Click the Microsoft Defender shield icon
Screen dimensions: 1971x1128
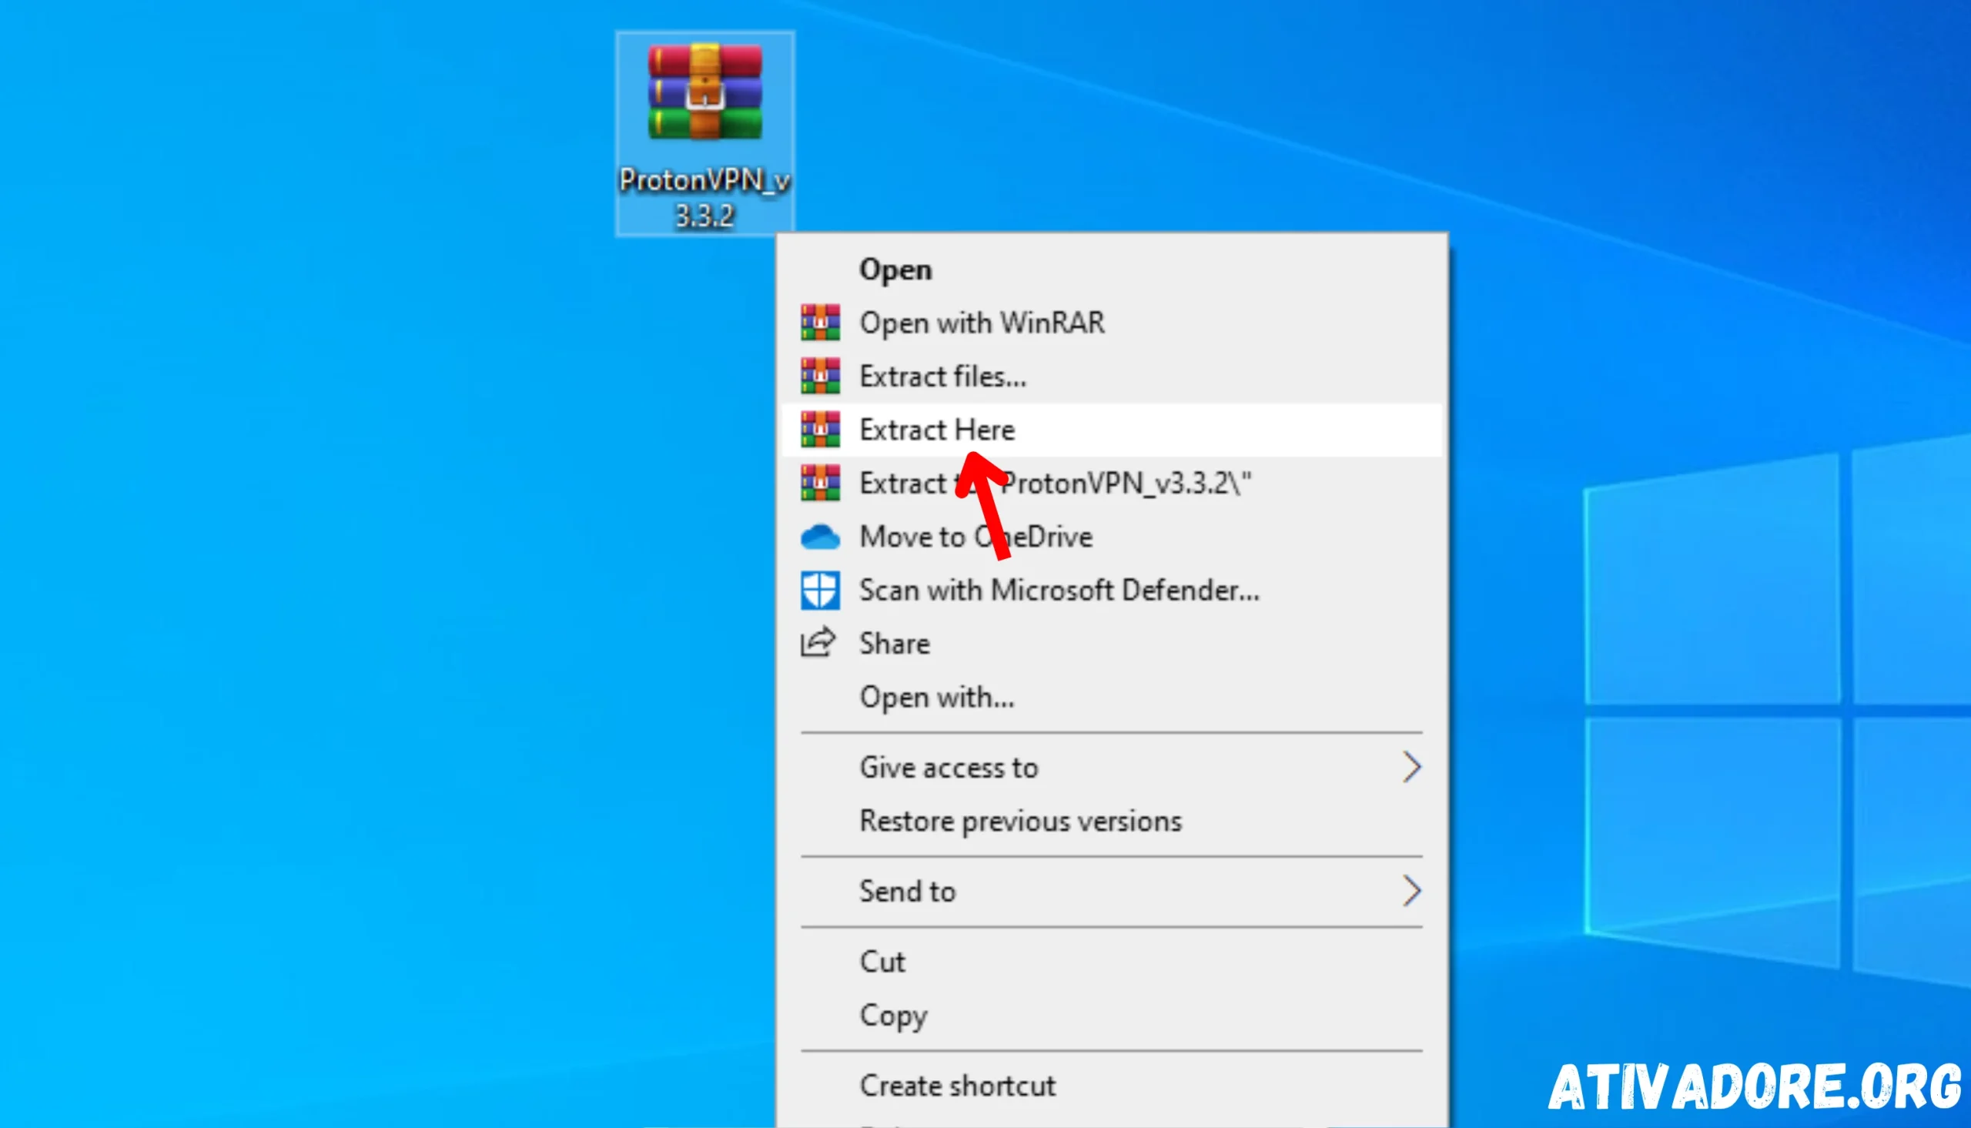tap(820, 591)
